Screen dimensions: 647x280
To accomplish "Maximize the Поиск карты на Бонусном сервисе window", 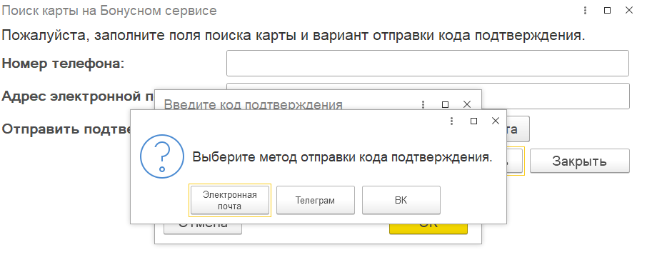I will 607,11.
